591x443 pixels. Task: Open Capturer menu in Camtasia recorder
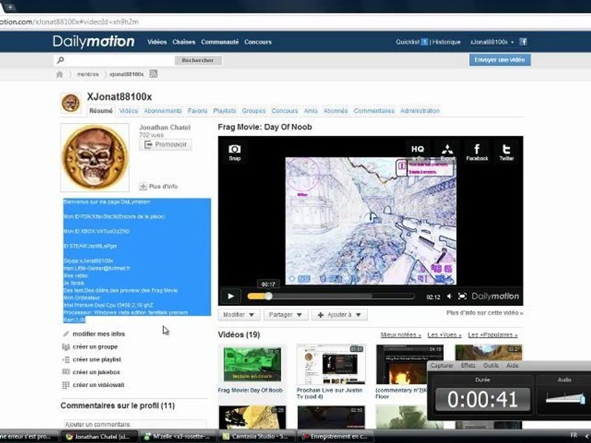[442, 365]
